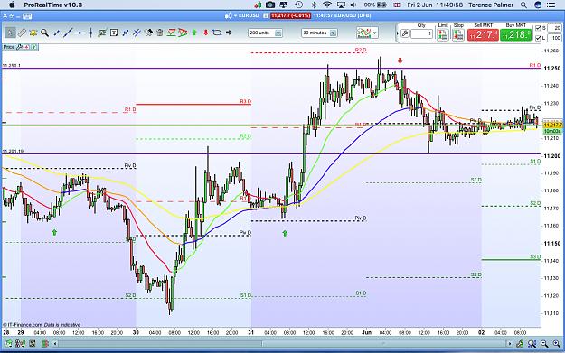Select the cursor pointer tool in toolbar
This screenshot has height=353, width=565.
click(10, 33)
